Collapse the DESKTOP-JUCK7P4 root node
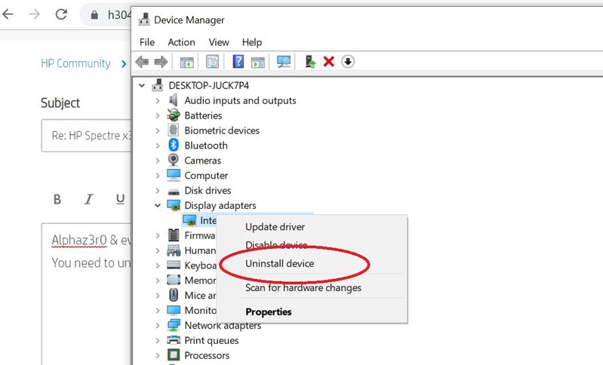 tap(142, 85)
